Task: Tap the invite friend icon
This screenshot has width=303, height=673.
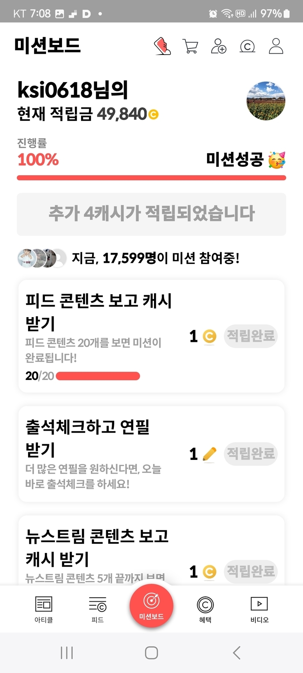Action: [219, 46]
